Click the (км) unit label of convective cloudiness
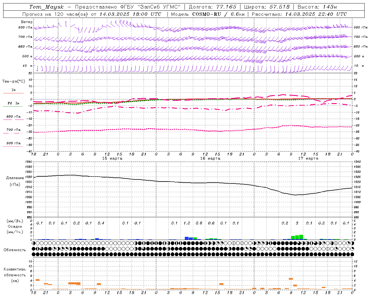 (x=15, y=281)
